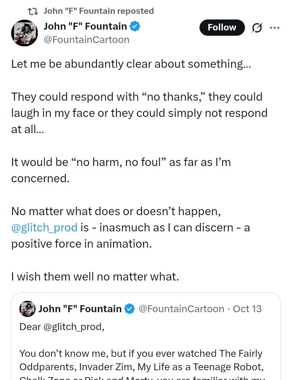Click the repost arrows icon above the post
The height and width of the screenshot is (380, 292).
[32, 11]
